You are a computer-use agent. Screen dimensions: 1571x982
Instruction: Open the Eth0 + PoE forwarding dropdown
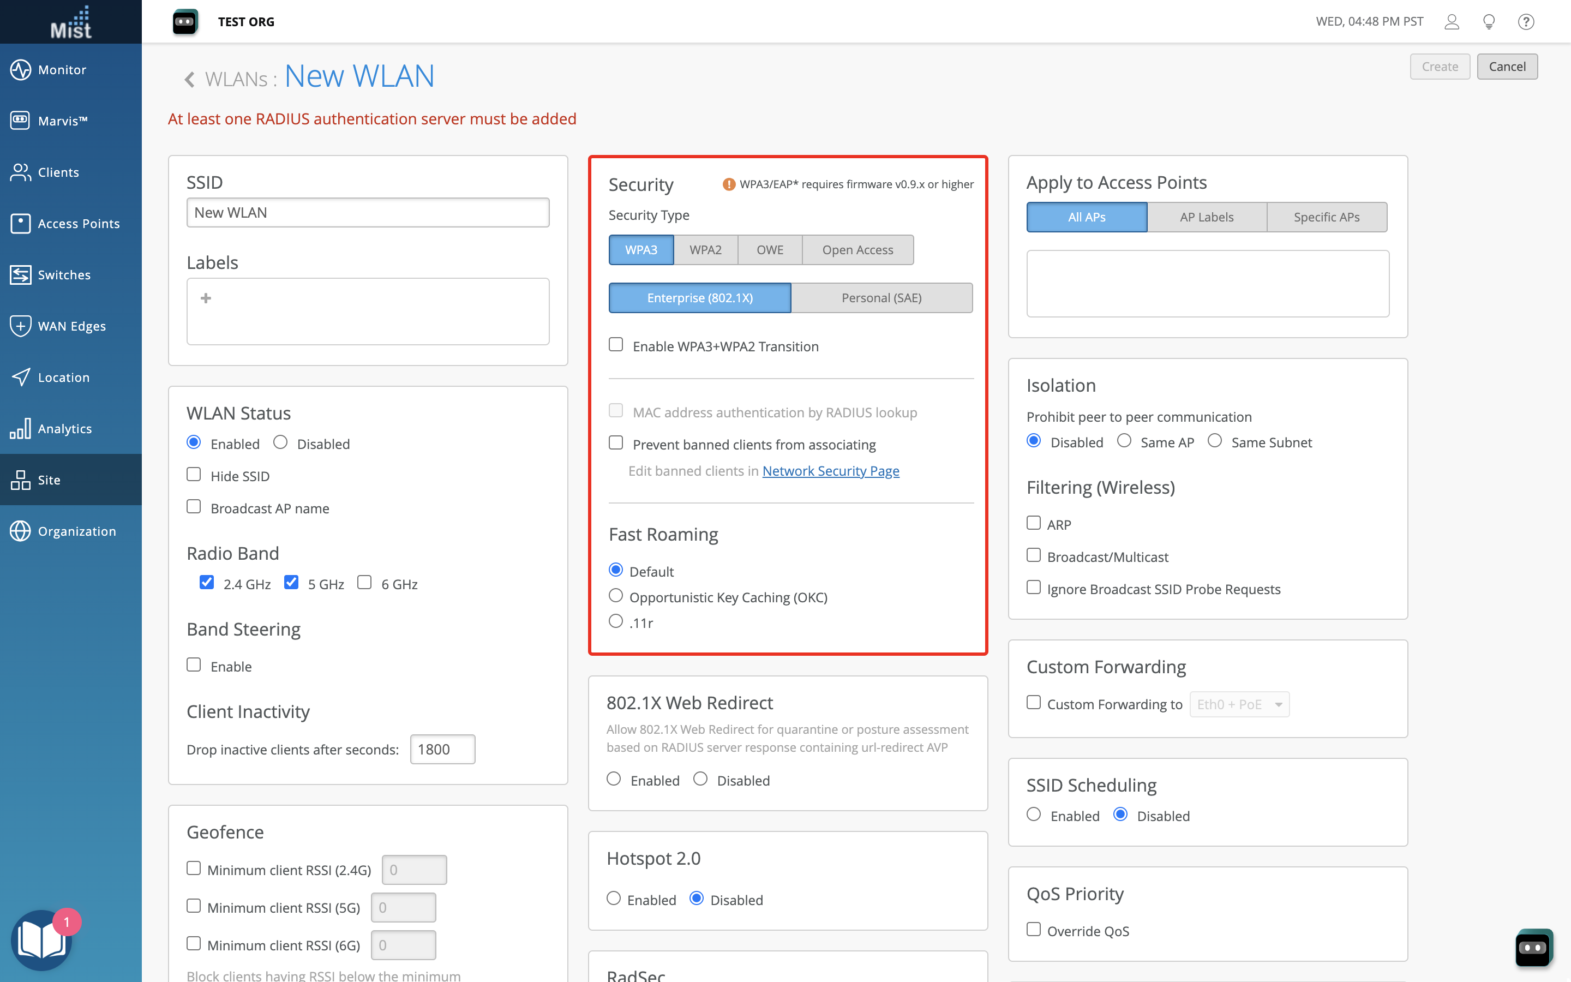tap(1239, 704)
